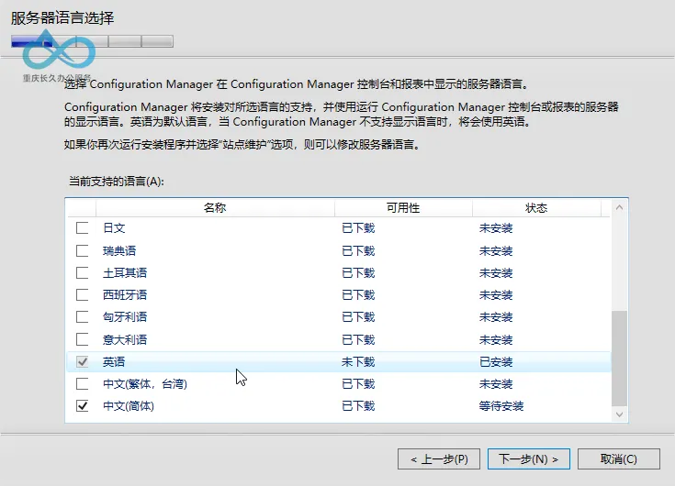675x486 pixels.
Task: Check the 中文(繁体，台湾) checkbox
Action: (x=83, y=383)
